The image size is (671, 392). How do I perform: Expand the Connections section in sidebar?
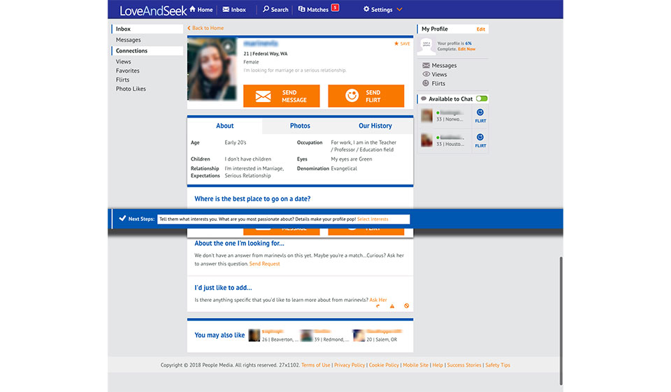131,51
